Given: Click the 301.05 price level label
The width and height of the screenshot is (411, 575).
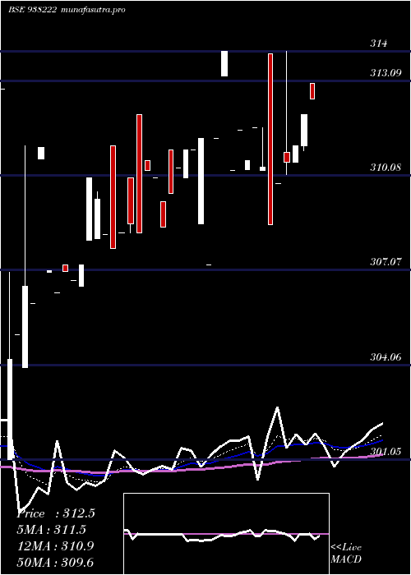Looking at the screenshot, I should point(386,452).
